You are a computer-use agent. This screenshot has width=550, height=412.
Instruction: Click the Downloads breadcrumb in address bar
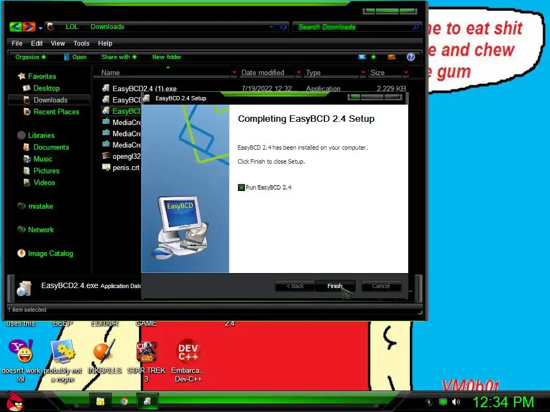tap(107, 27)
